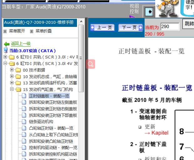Open 拆卸和安装控制机构驱动链 entry

click(53, 154)
